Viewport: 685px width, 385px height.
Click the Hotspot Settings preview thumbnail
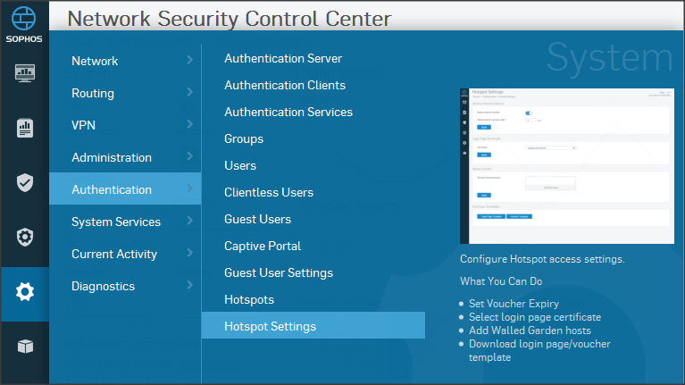coord(566,165)
